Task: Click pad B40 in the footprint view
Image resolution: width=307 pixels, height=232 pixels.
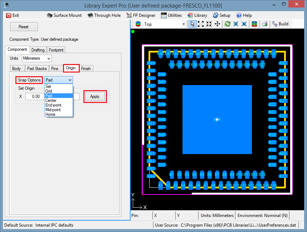Action: 162,74
